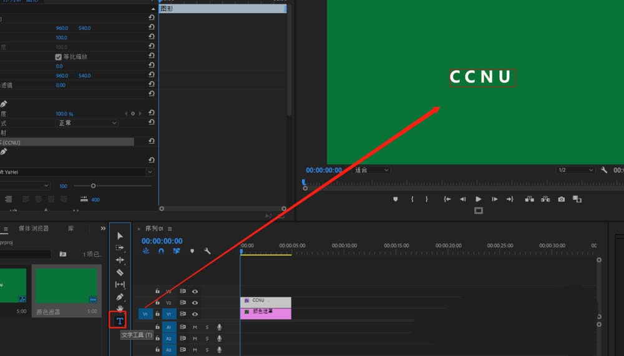Select the Selection arrow tool
This screenshot has height=356, width=624.
[x=120, y=235]
